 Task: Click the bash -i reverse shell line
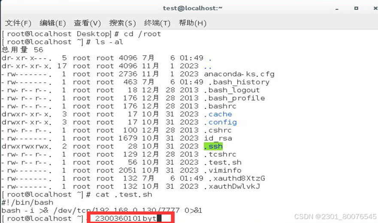click(102, 211)
